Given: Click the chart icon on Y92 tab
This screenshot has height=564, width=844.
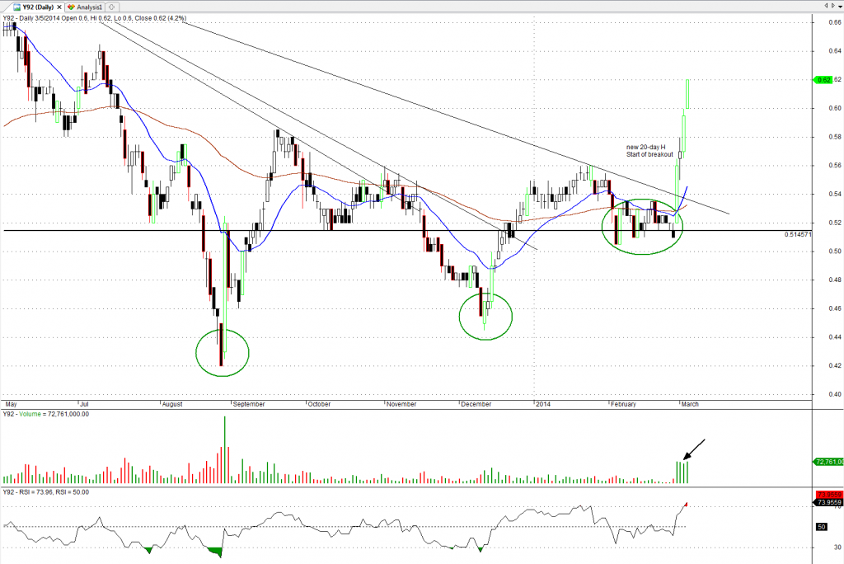Looking at the screenshot, I should [x=16, y=6].
